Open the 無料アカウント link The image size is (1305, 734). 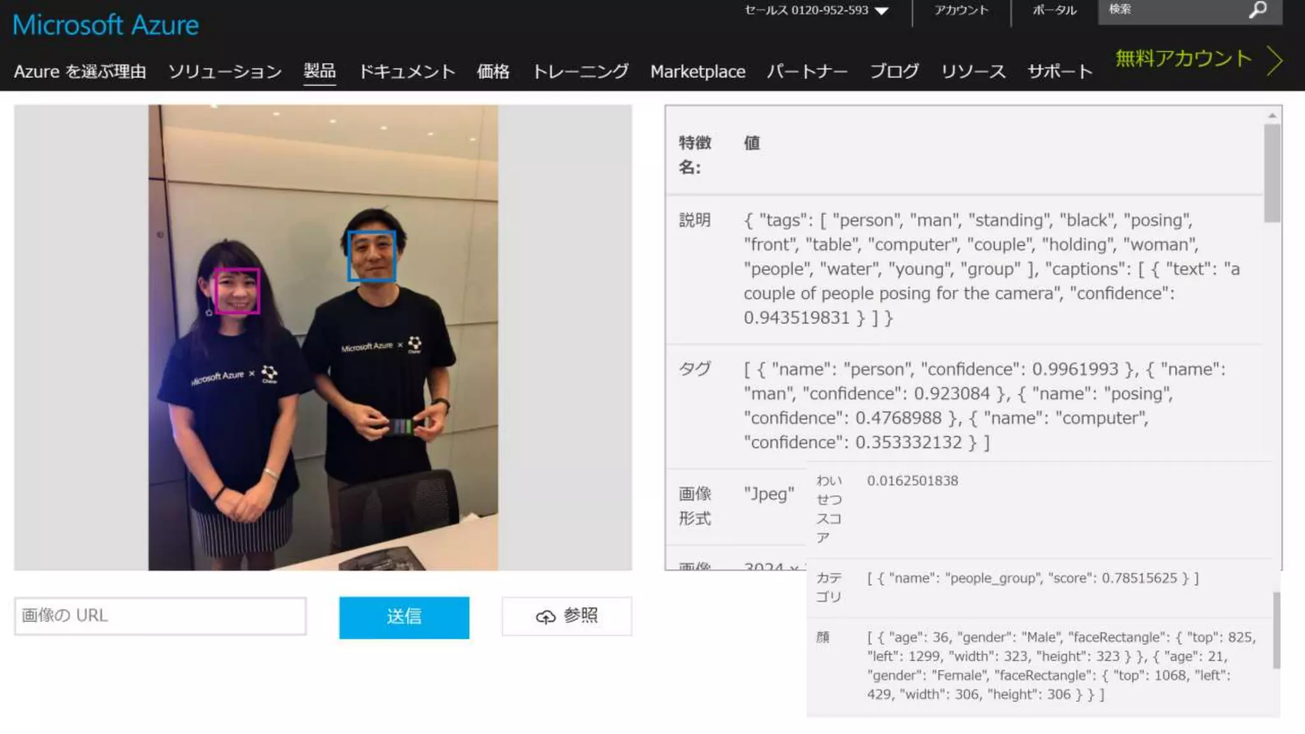pyautogui.click(x=1183, y=59)
